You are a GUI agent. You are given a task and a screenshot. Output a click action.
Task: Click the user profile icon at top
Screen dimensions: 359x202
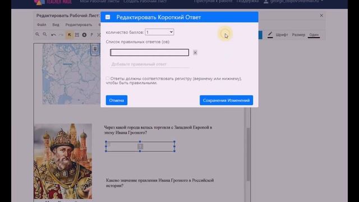(x=266, y=2)
